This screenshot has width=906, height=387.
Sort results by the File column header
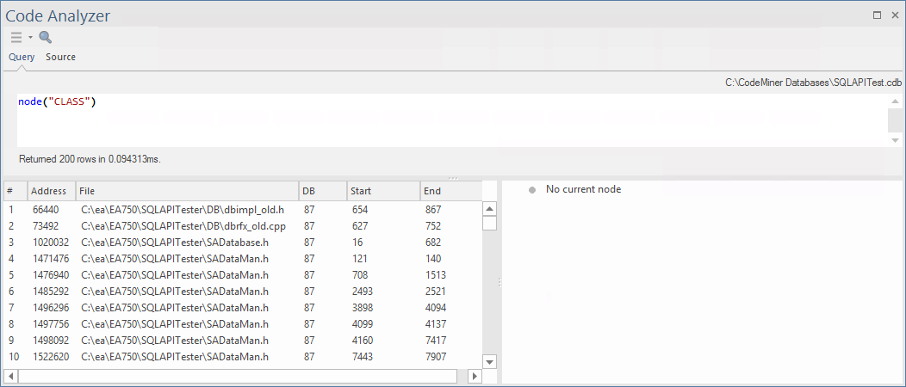[x=185, y=191]
